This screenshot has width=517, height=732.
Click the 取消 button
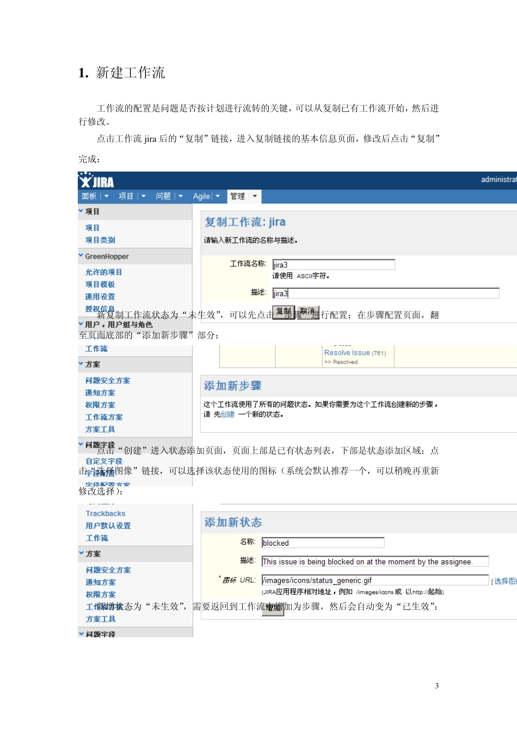coord(308,312)
